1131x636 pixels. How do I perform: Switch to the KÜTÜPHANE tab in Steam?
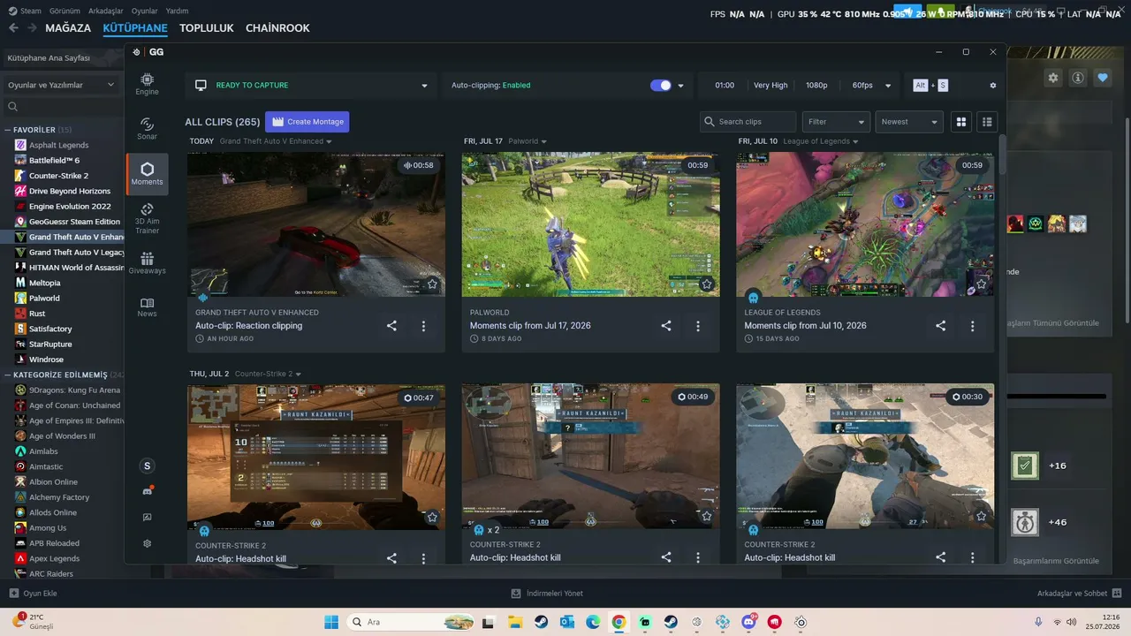click(x=135, y=27)
